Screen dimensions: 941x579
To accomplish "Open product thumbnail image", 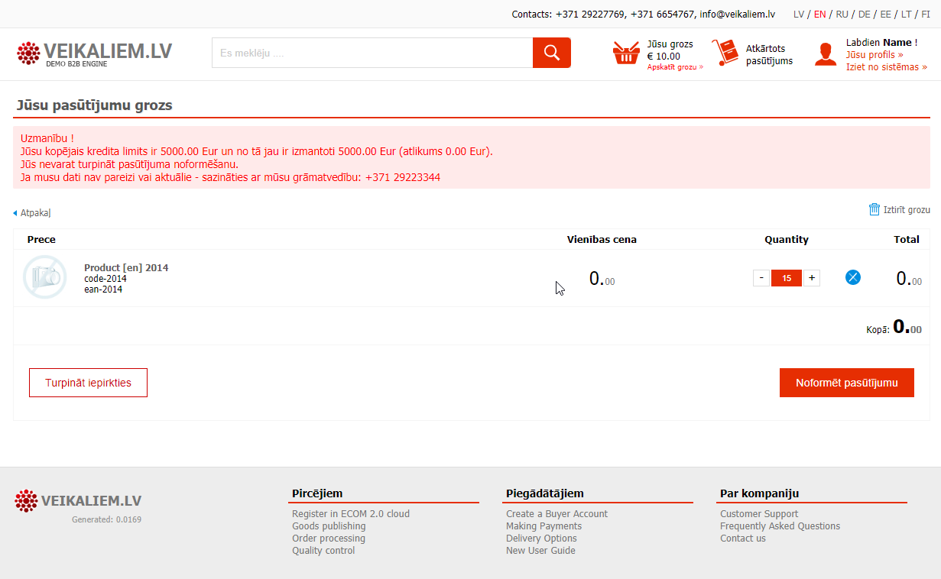I will (x=44, y=277).
